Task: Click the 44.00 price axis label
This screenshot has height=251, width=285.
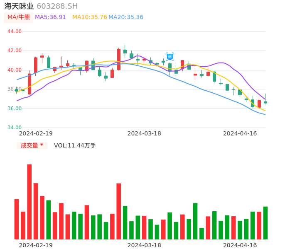Action: [15, 31]
